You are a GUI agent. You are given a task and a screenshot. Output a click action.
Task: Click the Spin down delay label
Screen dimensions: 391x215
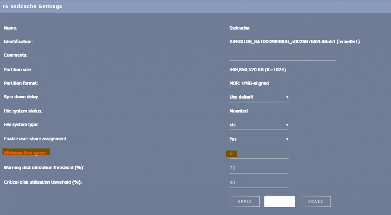22,97
